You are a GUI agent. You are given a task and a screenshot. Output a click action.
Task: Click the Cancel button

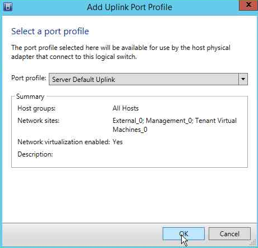point(229,233)
